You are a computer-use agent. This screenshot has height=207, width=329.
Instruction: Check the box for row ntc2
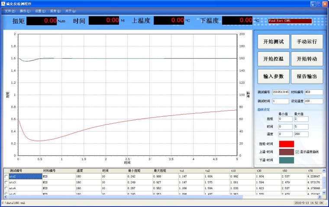coord(6,177)
